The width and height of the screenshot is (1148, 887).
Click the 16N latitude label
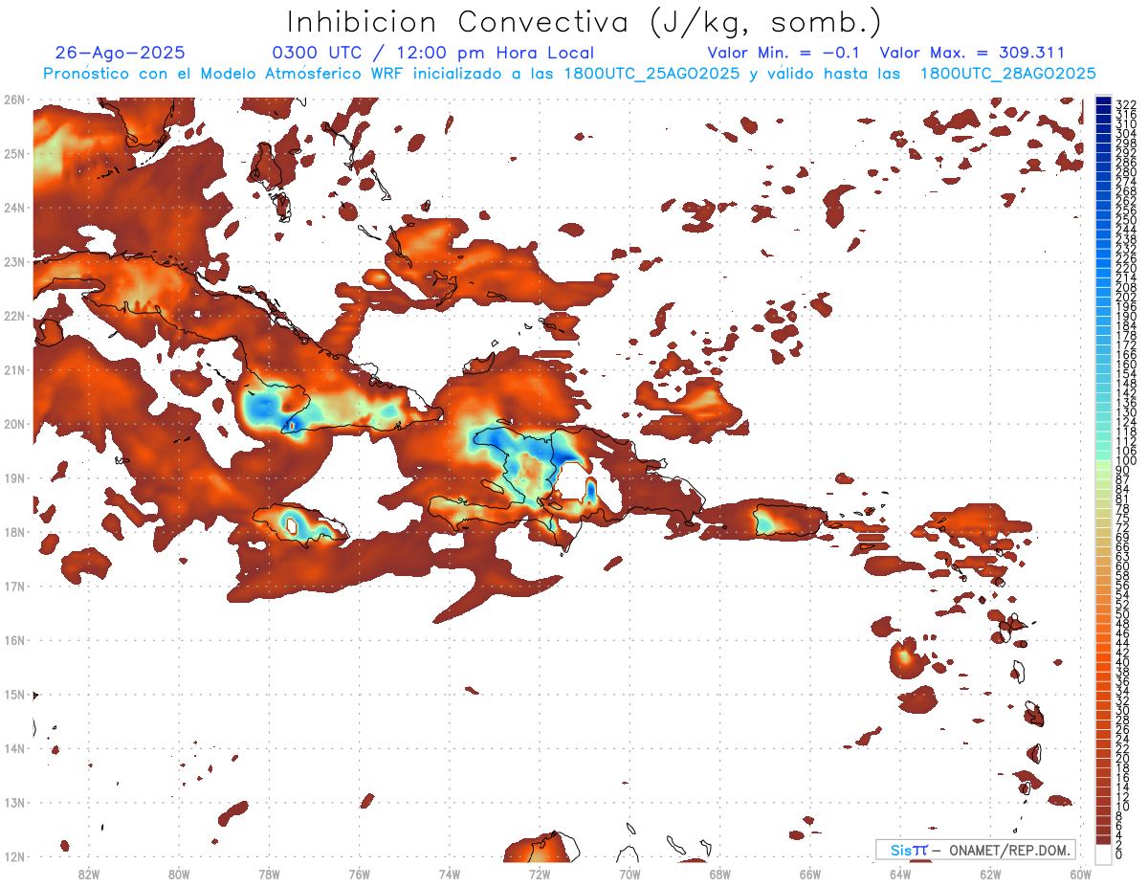pos(13,640)
